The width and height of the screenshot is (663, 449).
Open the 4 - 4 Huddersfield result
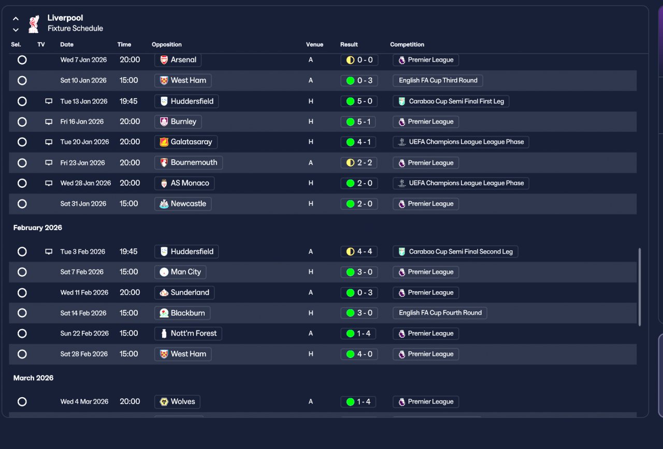click(359, 252)
